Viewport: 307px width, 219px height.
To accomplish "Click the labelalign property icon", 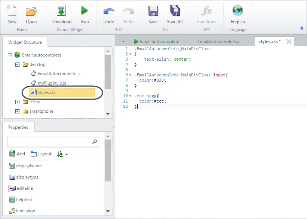I will [12, 211].
